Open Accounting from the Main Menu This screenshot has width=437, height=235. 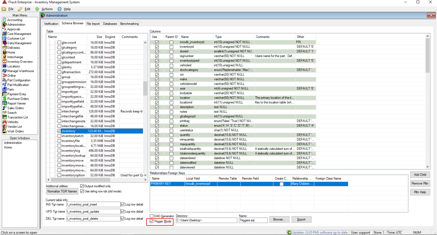[x=15, y=20]
